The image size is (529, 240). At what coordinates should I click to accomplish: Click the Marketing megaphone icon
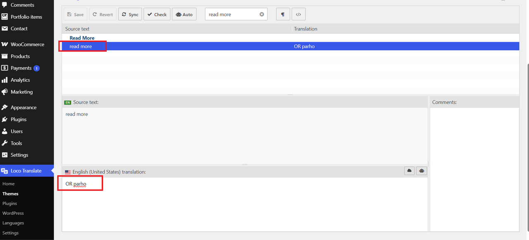click(5, 92)
